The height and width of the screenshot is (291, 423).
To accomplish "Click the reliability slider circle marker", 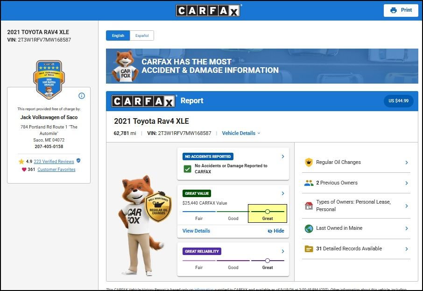I will click(268, 261).
